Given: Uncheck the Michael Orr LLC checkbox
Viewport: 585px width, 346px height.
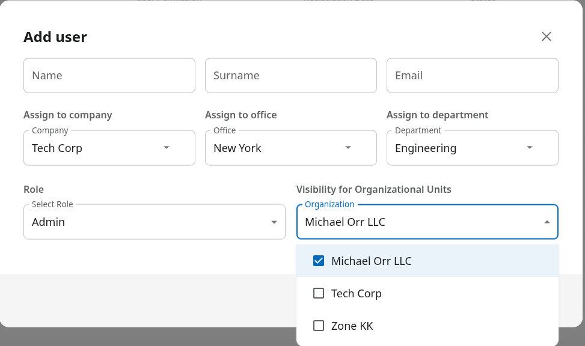Looking at the screenshot, I should pos(319,261).
